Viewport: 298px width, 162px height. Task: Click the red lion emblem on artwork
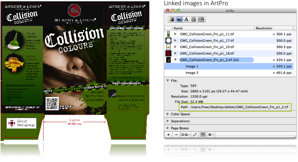point(74,11)
